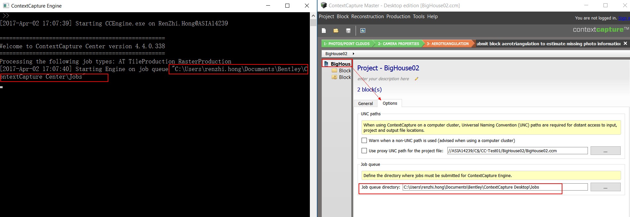This screenshot has height=217, width=630.
Task: Expand the breadcrumb arrow after BigHouse02
Action: point(354,54)
